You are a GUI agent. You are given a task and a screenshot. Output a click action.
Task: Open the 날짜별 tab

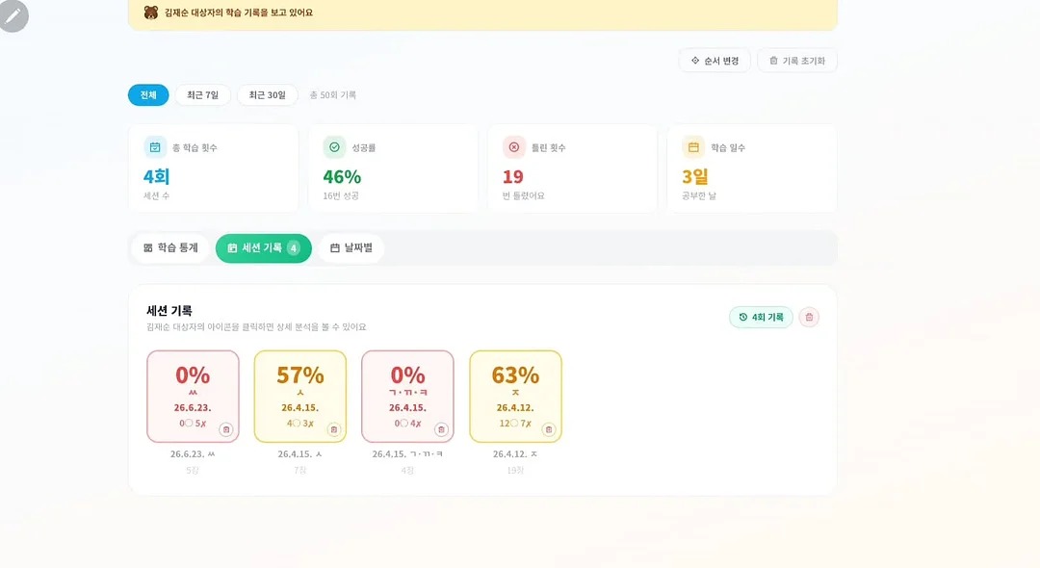click(x=351, y=247)
